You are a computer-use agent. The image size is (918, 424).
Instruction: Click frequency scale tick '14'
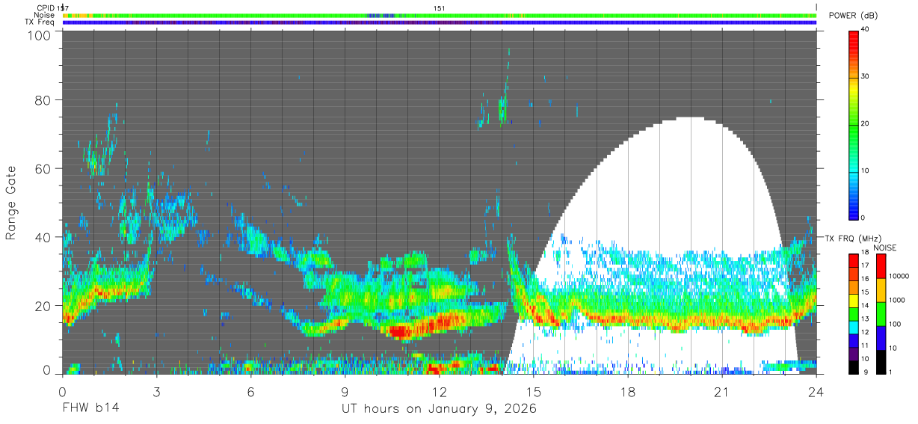click(866, 306)
